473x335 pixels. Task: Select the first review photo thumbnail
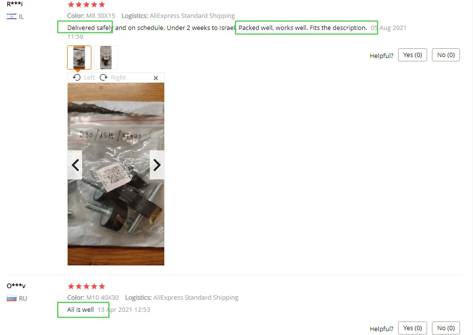click(x=79, y=58)
